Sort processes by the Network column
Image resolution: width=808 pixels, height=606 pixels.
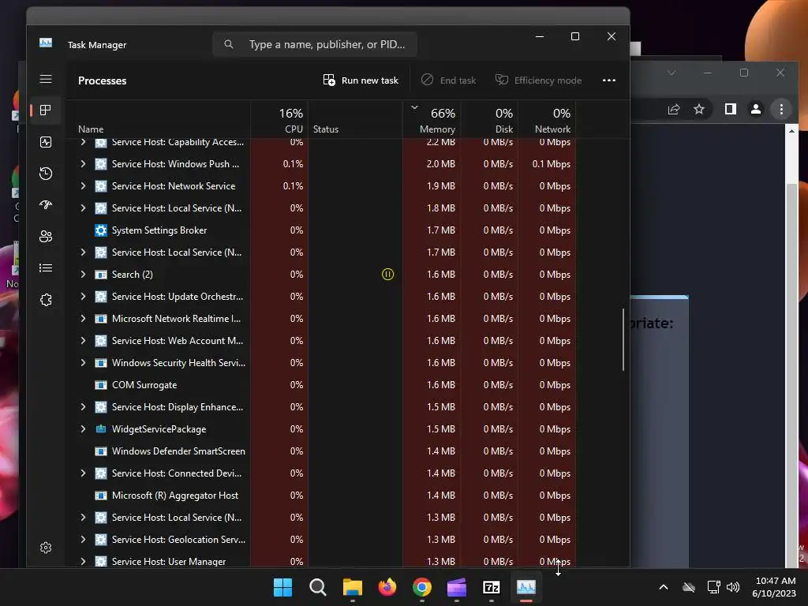548,120
